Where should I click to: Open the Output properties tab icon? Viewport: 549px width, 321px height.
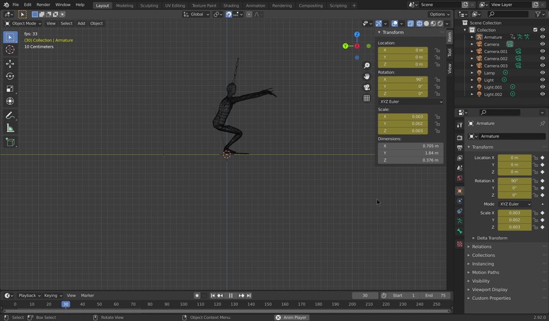point(460,148)
